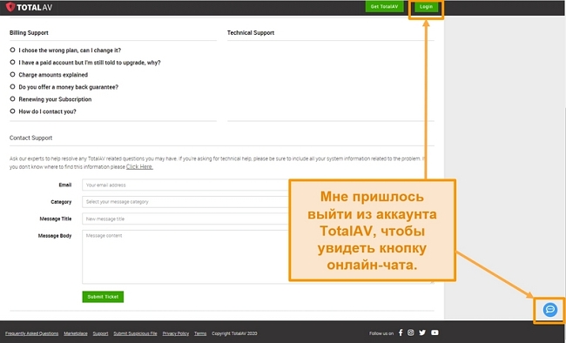566x343 pixels.
Task: Open TotalAV Twitter page icon
Action: pyautogui.click(x=422, y=333)
